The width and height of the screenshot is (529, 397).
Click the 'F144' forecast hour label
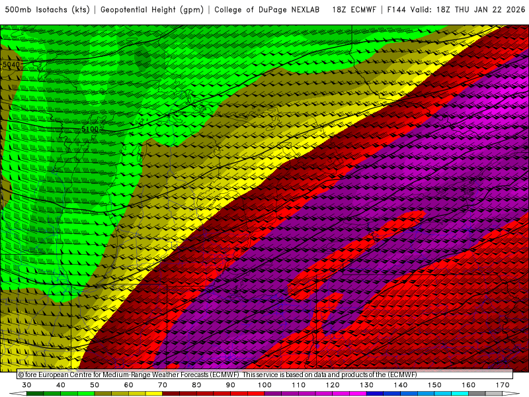(x=396, y=10)
